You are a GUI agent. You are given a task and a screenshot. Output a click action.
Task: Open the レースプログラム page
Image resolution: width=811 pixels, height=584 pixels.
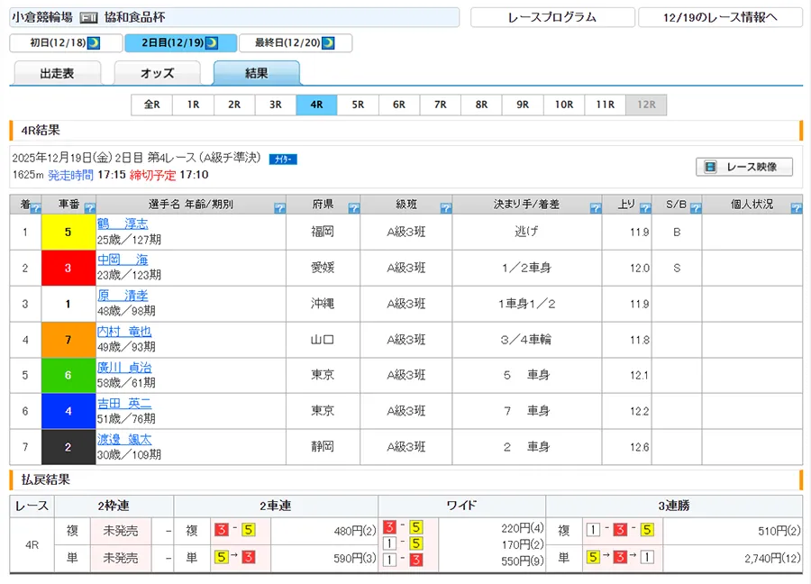pos(551,17)
